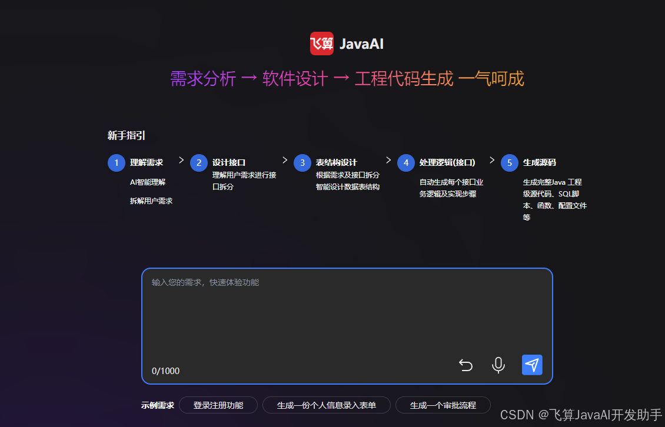Activate the microphone voice input icon
Viewport: 665px width, 427px height.
[x=498, y=365]
